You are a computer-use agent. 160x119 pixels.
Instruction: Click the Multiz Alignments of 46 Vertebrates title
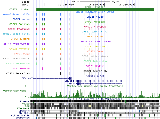pyautogui.click(x=95, y=99)
